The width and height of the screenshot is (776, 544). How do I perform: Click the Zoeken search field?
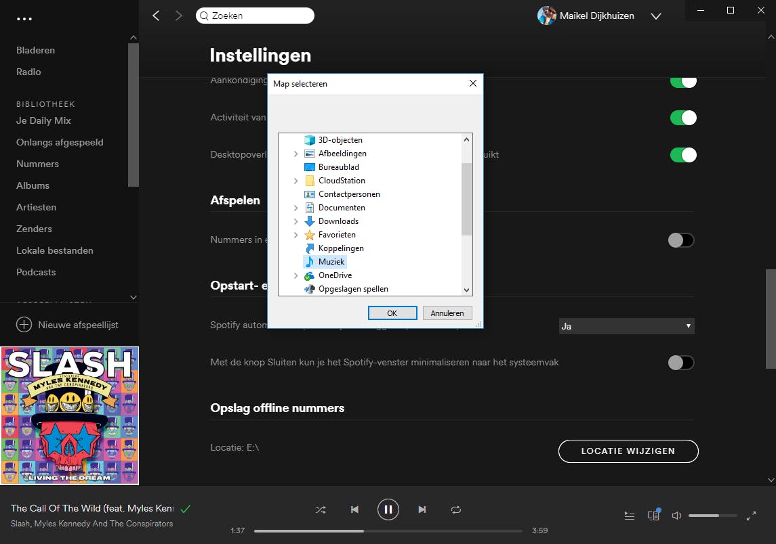[255, 16]
